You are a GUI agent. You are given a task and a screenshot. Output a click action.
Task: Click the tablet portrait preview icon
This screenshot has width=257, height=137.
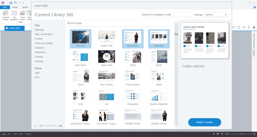point(239,27)
